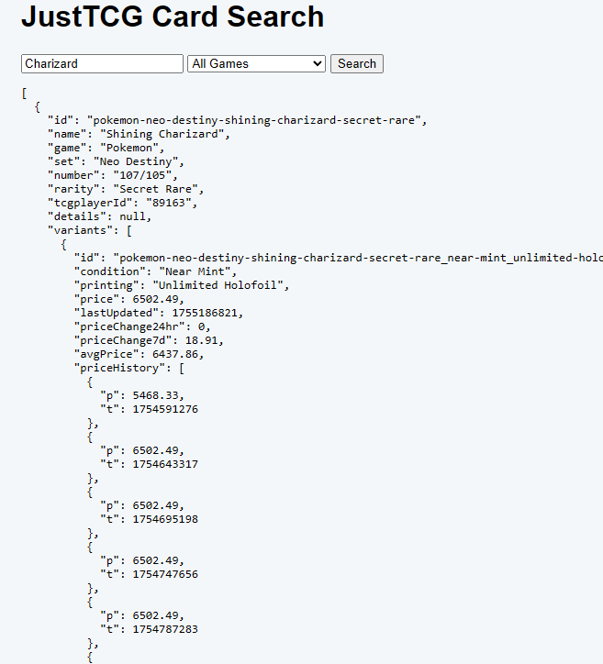Viewport: 603px width, 664px height.
Task: Click the "rarity": "Secret Rare" line
Action: 126,189
